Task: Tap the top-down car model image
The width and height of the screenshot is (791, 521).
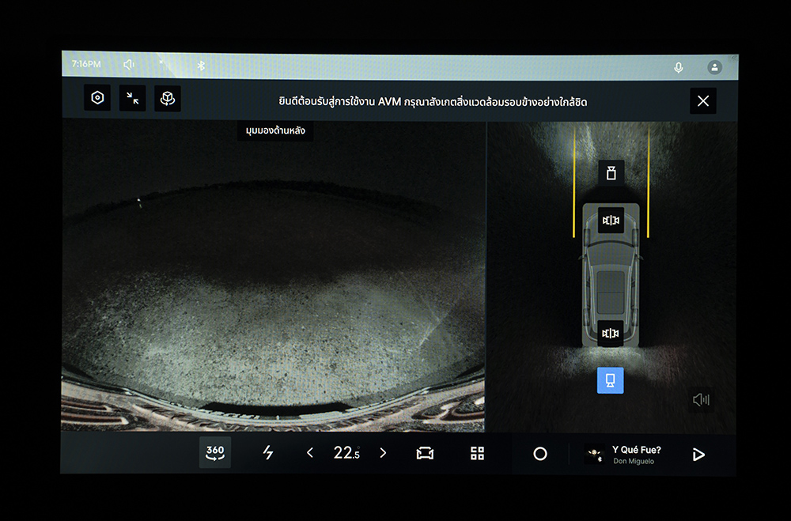Action: (x=611, y=275)
